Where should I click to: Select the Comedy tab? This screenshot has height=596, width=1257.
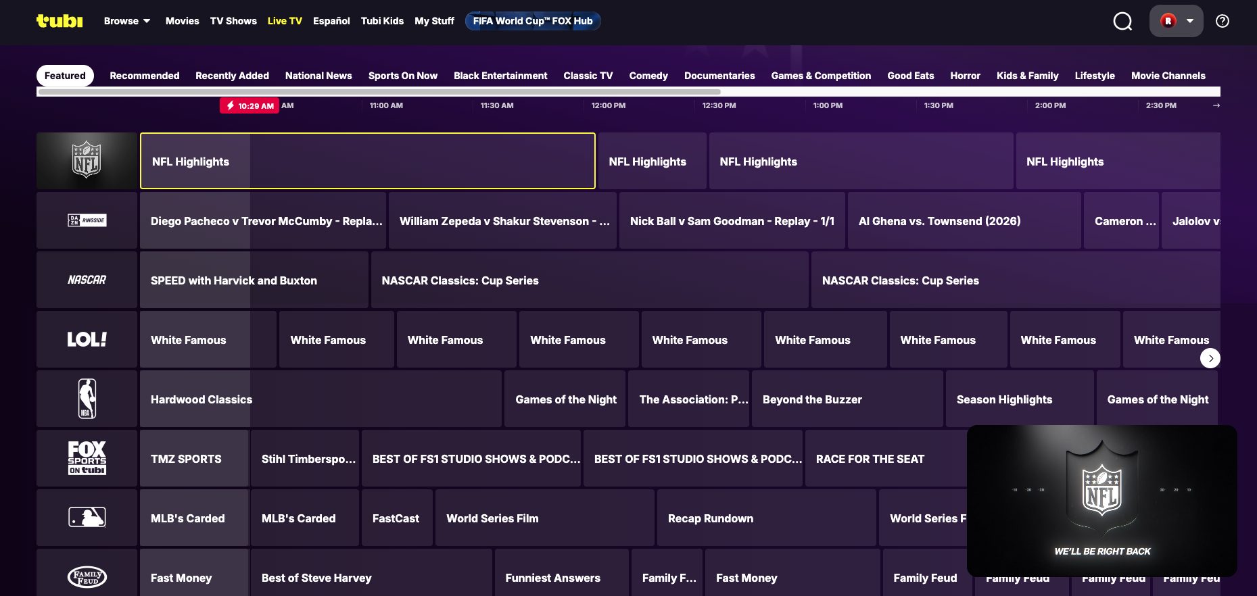pos(648,76)
